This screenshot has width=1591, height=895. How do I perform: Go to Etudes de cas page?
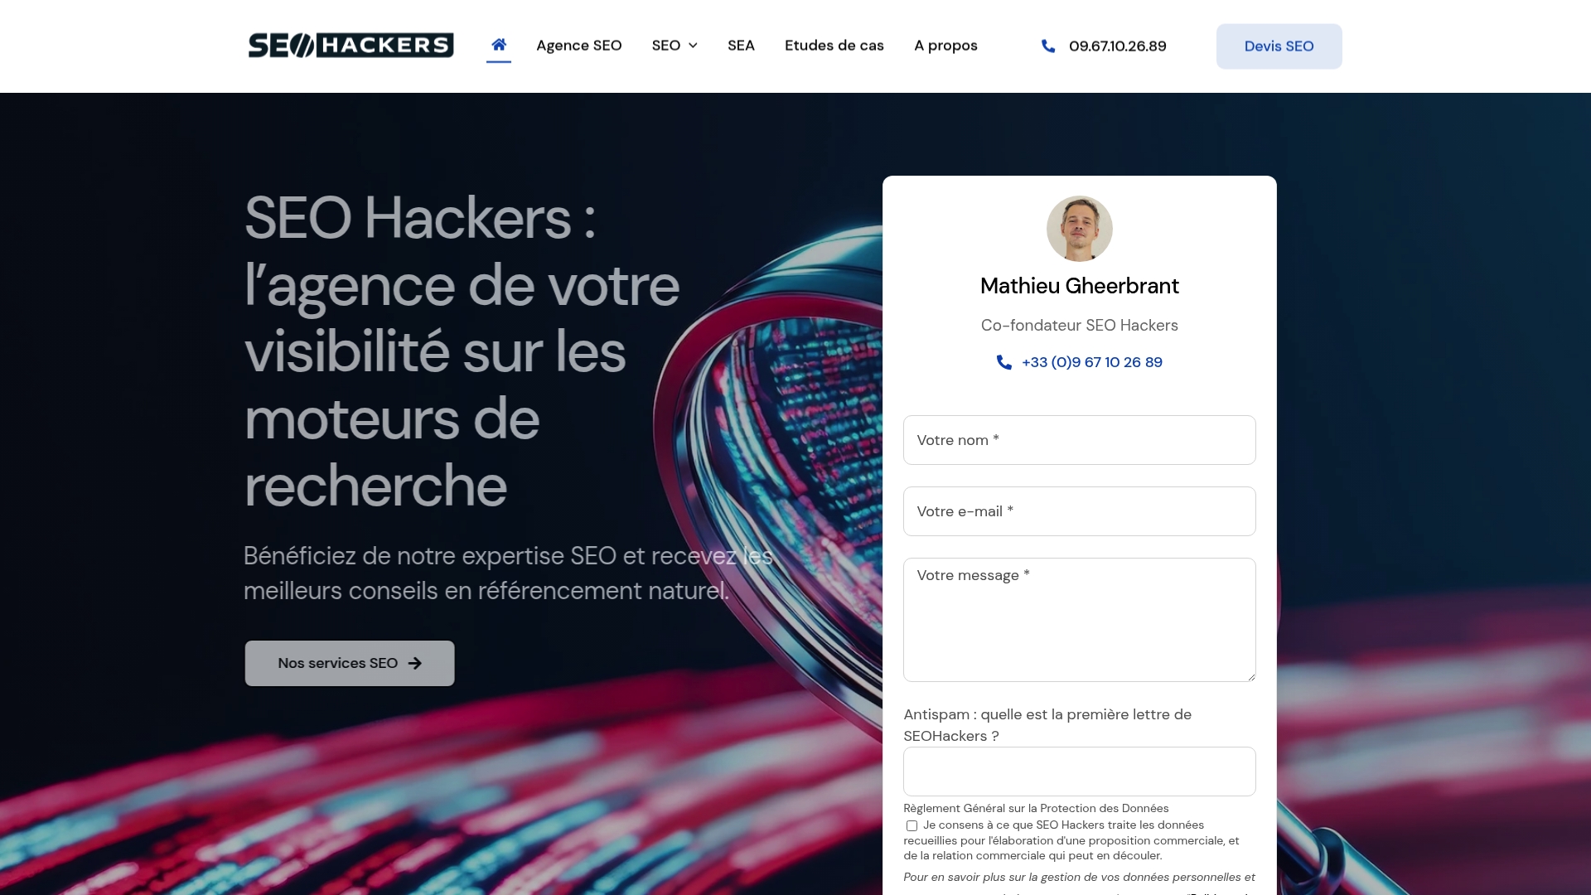(834, 46)
